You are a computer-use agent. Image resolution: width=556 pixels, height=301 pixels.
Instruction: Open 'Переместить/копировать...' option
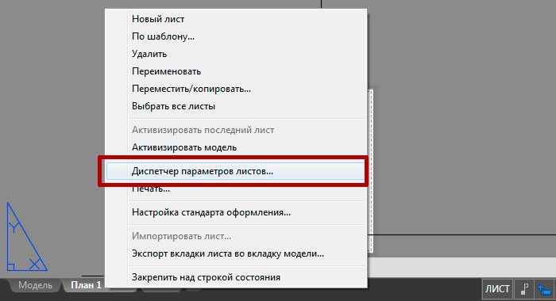236,89
